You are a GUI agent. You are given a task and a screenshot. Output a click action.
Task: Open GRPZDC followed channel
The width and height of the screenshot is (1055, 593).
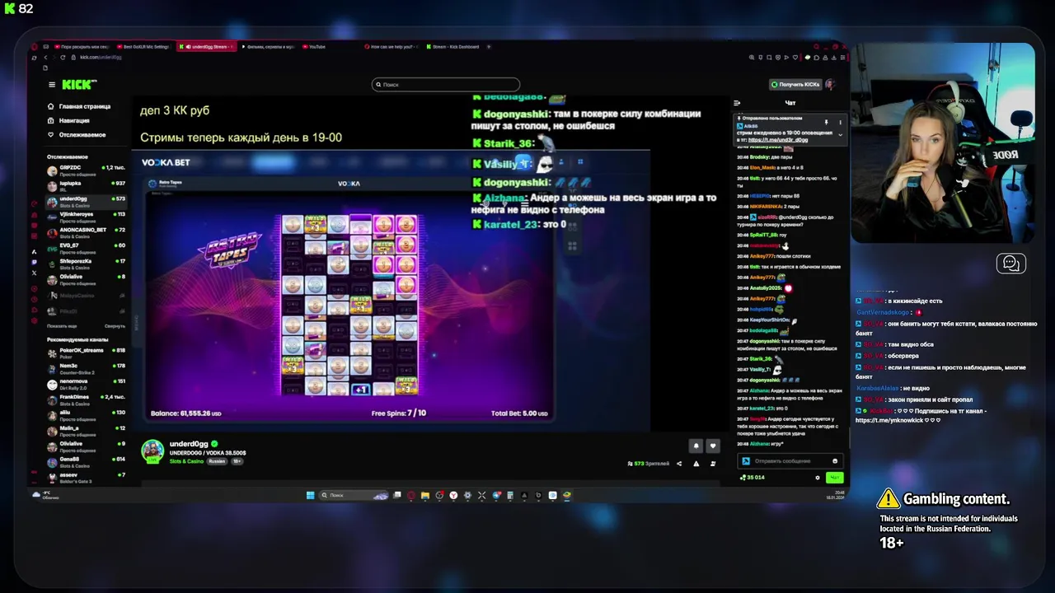click(87, 170)
